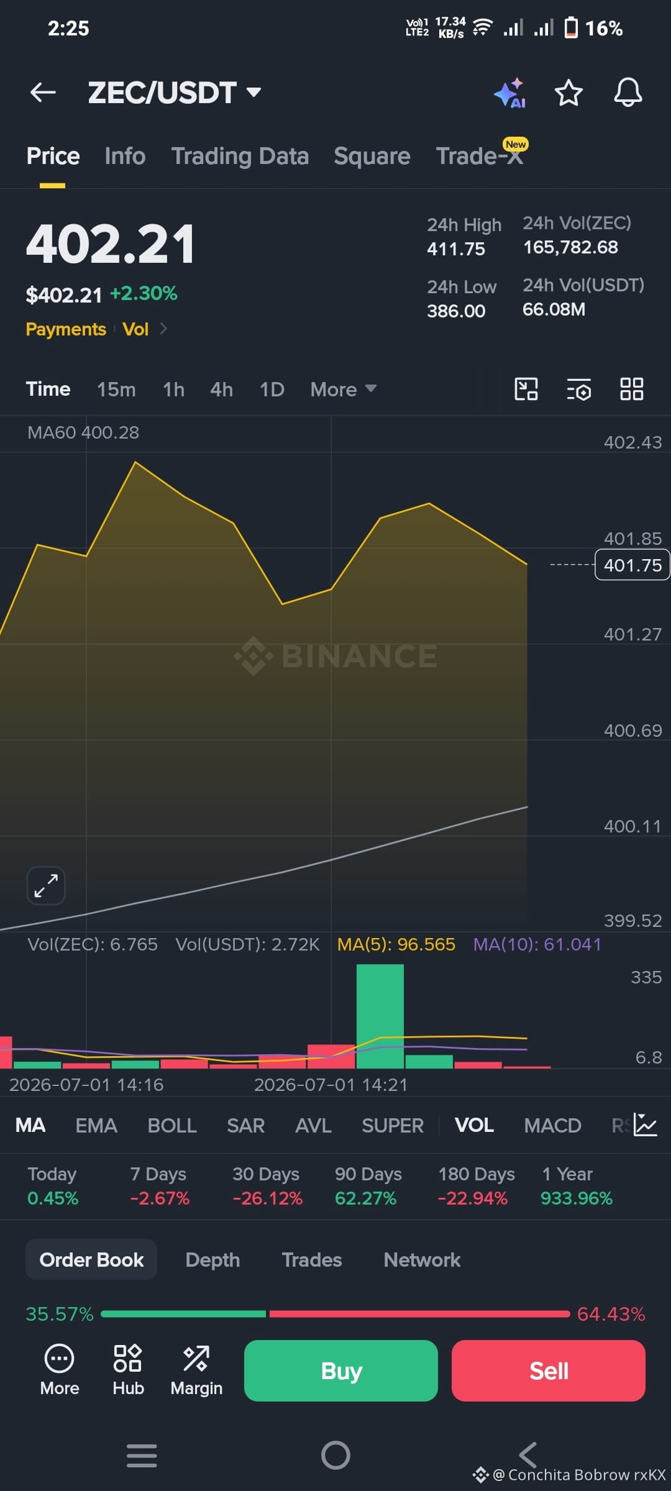This screenshot has width=671, height=1491.
Task: Switch to the Trades tab
Action: [312, 1259]
